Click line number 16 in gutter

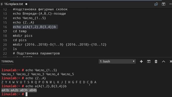(5, 27)
